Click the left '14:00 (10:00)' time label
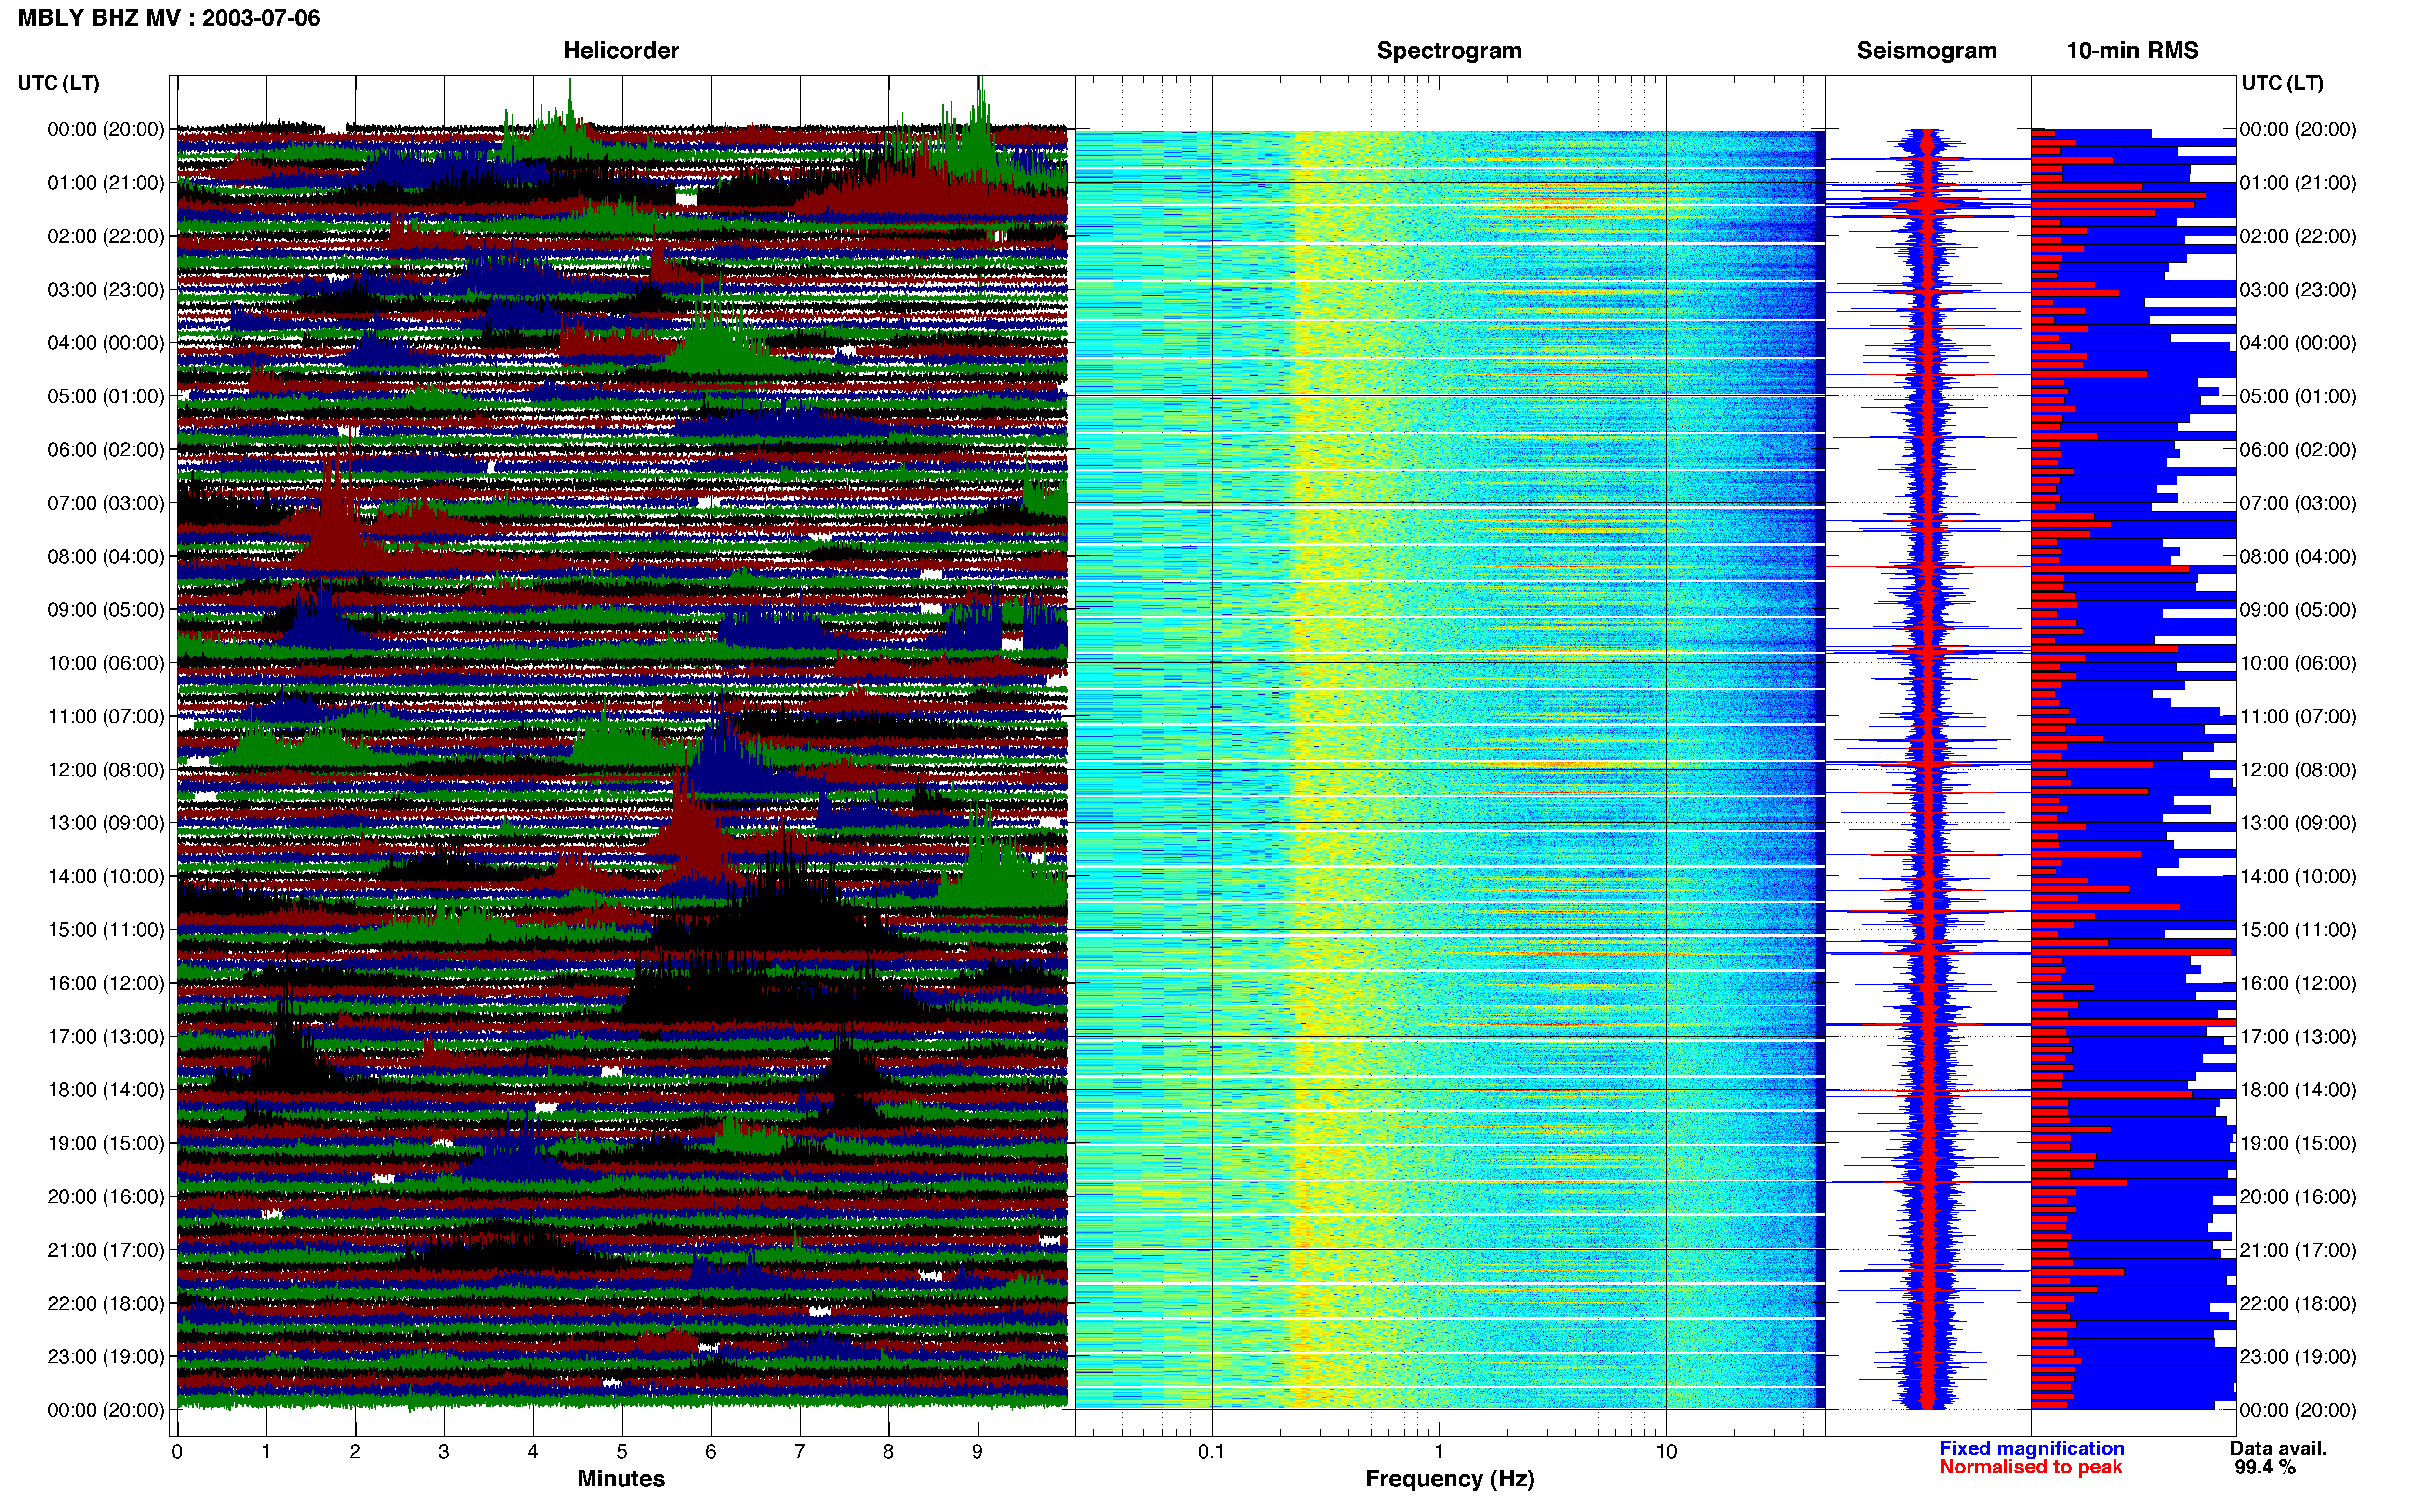Viewport: 2418px width, 1512px height. [106, 876]
